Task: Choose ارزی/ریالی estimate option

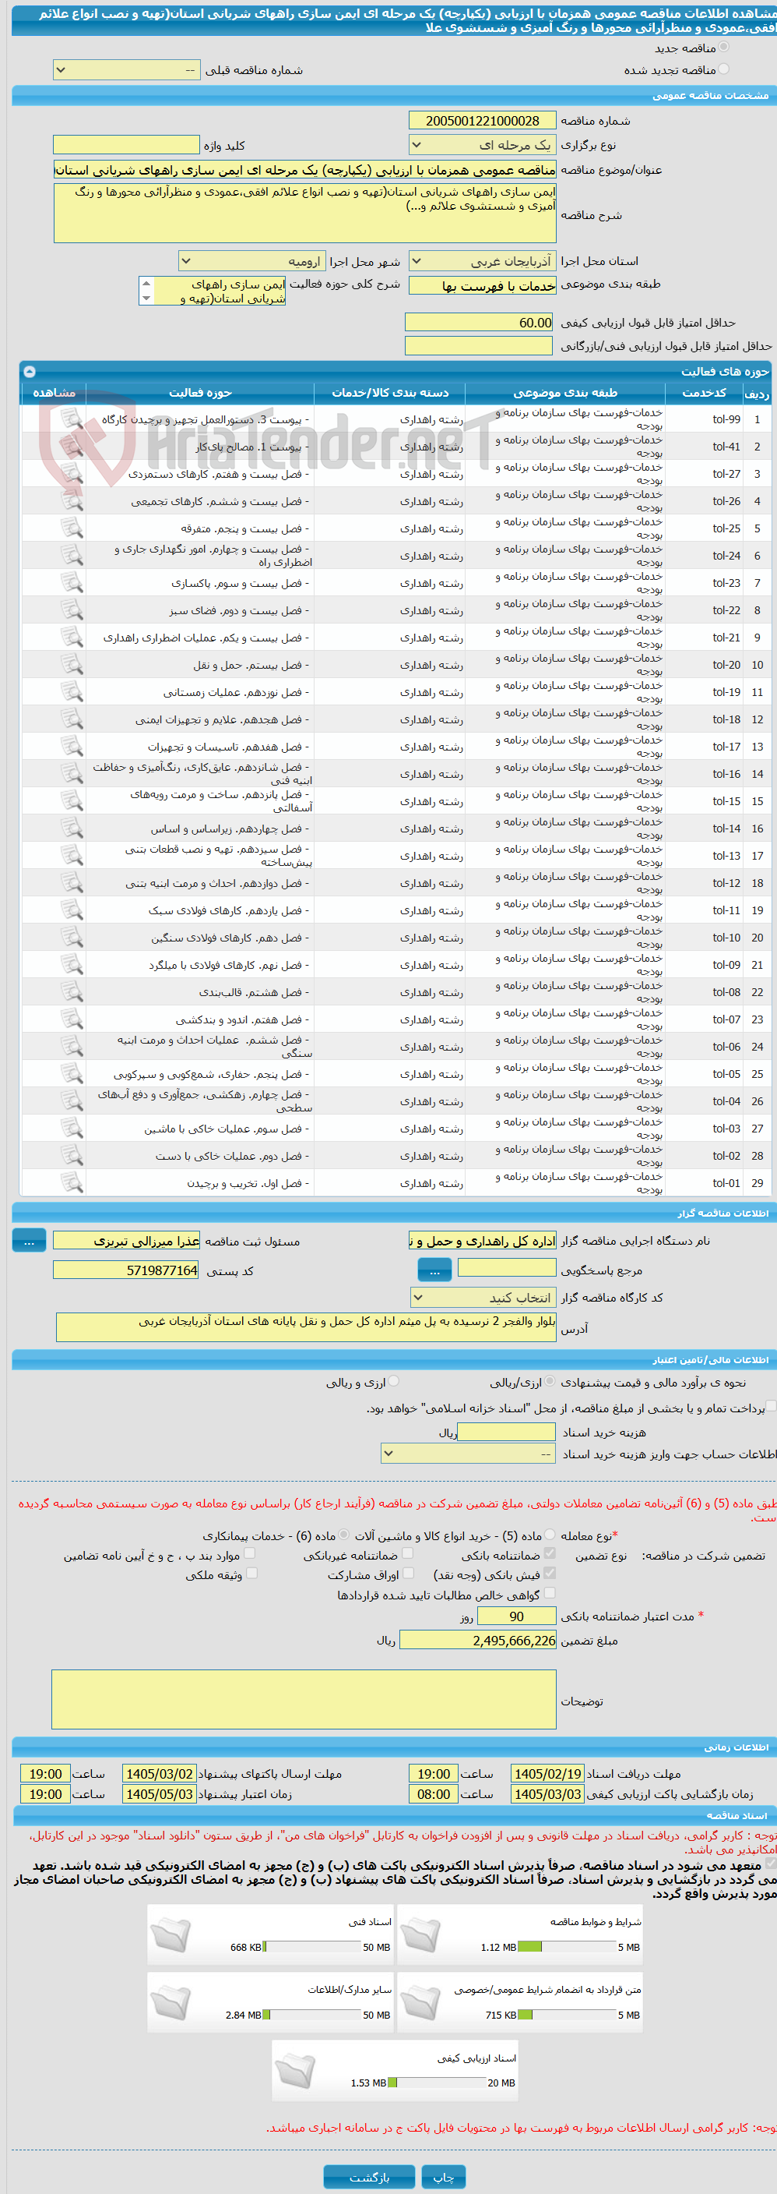Action: point(550,1381)
